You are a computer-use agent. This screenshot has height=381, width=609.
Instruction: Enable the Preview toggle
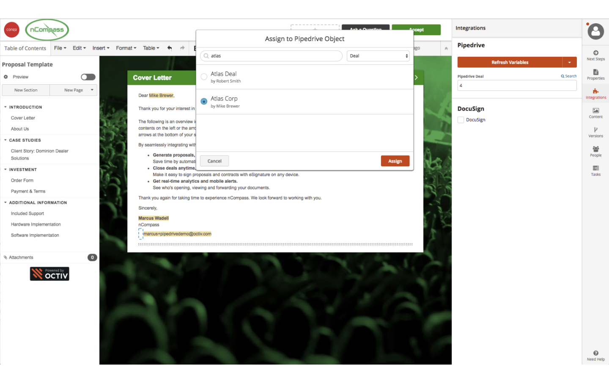(x=88, y=77)
